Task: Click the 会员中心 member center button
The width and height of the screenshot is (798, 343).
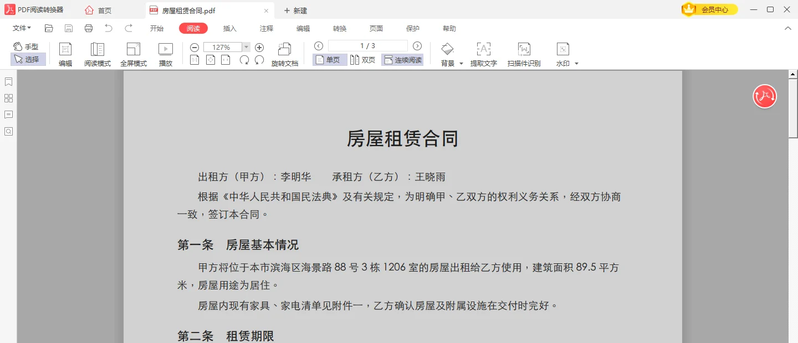Action: (710, 9)
